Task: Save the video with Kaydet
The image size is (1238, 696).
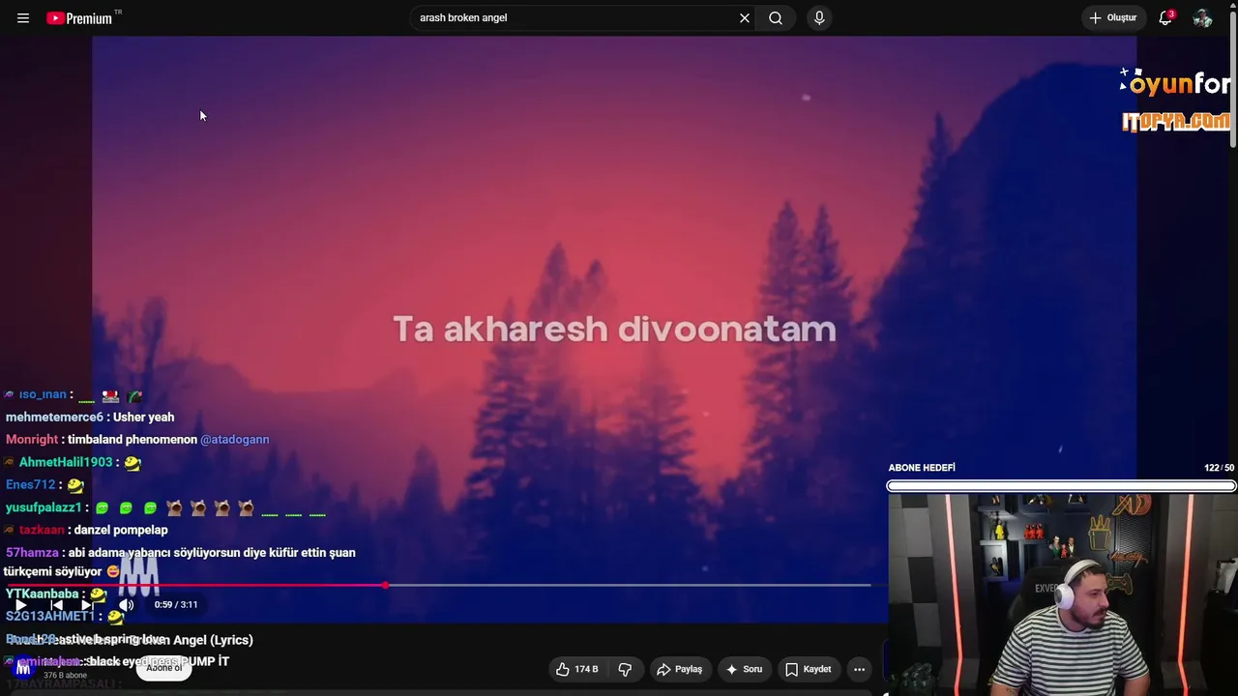Action: [808, 669]
